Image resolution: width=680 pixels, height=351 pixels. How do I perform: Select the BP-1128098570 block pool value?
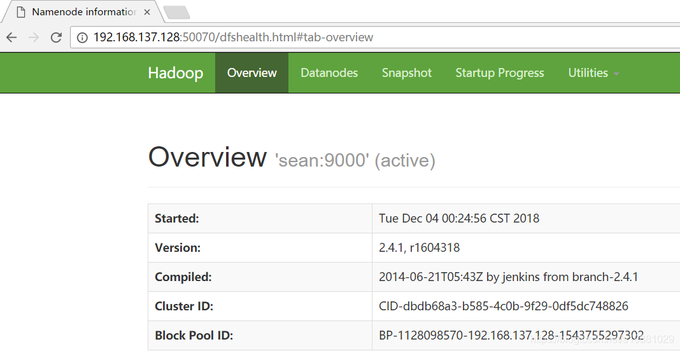point(511,335)
